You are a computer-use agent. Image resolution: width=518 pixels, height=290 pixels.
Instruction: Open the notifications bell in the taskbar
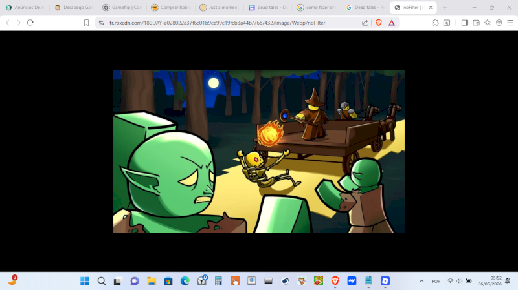508,281
